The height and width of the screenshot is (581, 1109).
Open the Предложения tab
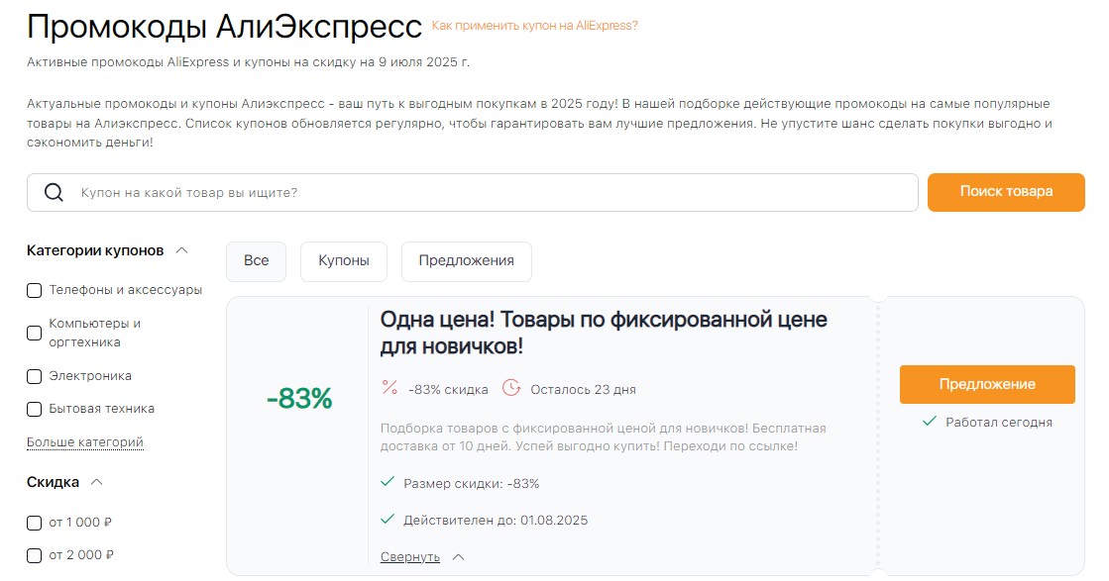coord(466,260)
